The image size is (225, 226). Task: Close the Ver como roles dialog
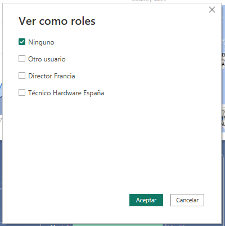(x=212, y=10)
